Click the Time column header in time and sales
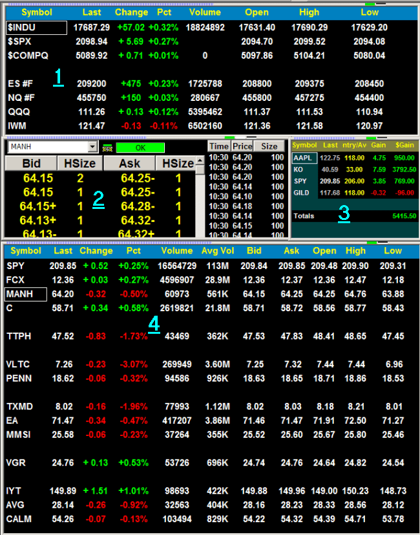This screenshot has width=420, height=535. tap(218, 147)
